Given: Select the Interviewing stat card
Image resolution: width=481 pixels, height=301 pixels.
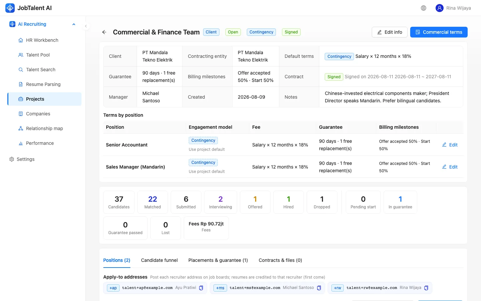Looking at the screenshot, I should tap(220, 202).
